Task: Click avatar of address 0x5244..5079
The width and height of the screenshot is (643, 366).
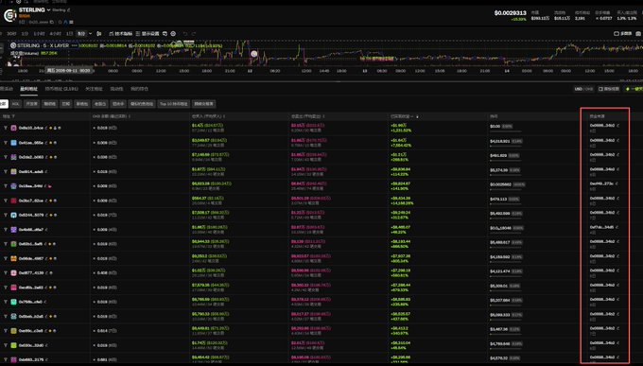Action: (x=13, y=215)
